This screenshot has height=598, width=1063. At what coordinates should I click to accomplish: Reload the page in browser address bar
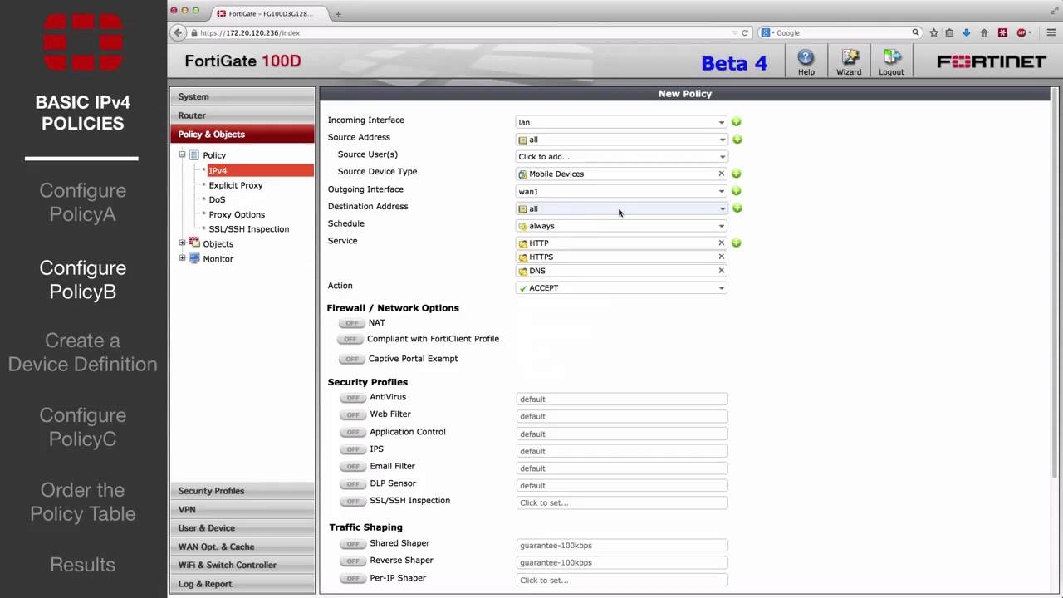click(x=745, y=32)
